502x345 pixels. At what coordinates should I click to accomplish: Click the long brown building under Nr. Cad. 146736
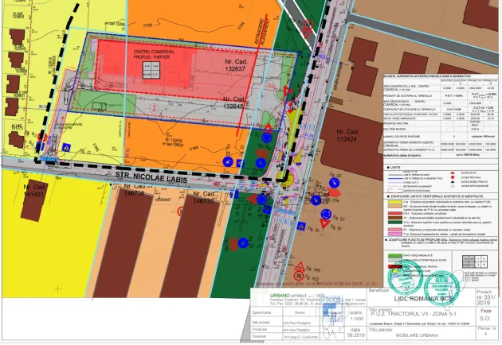(x=124, y=242)
